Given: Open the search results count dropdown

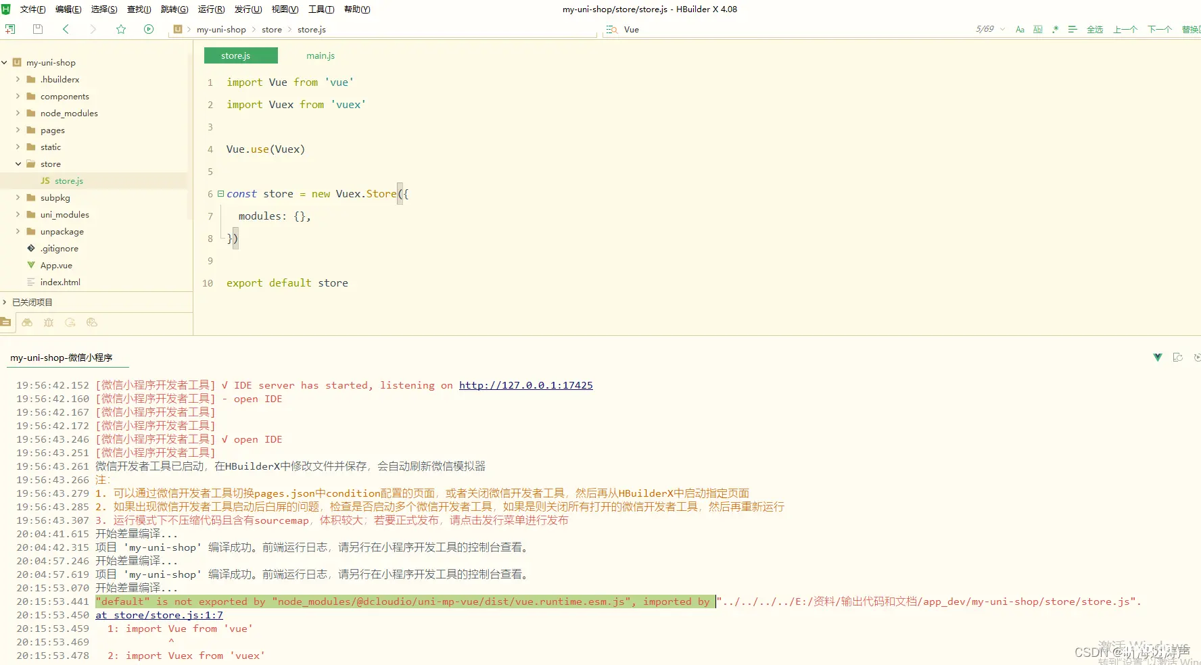Looking at the screenshot, I should [x=1002, y=30].
